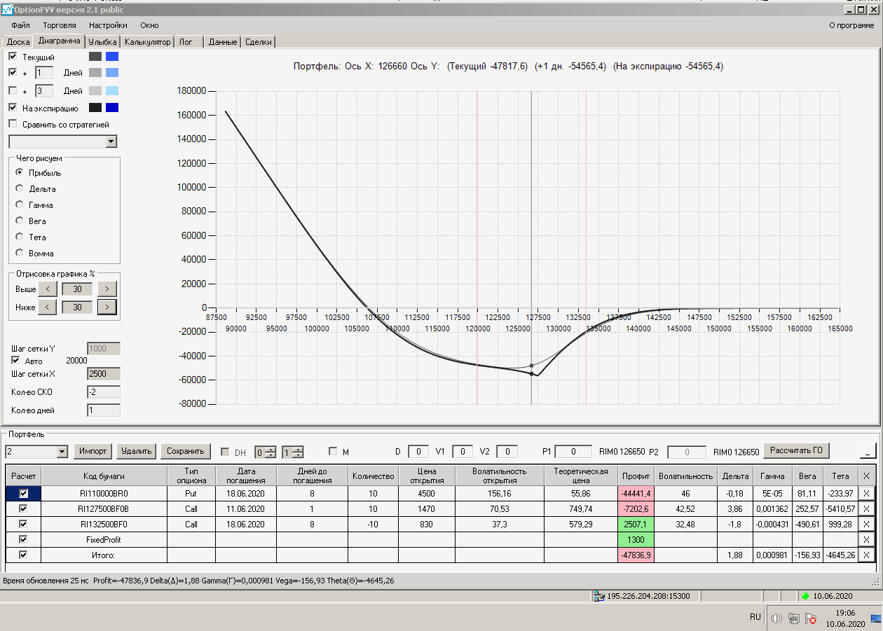Switch to the Данные tab

click(x=223, y=42)
